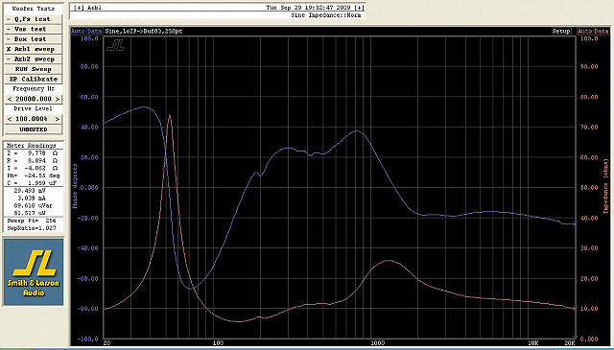Expand the [+] Arb1 header
The width and height of the screenshot is (614, 350).
point(87,8)
